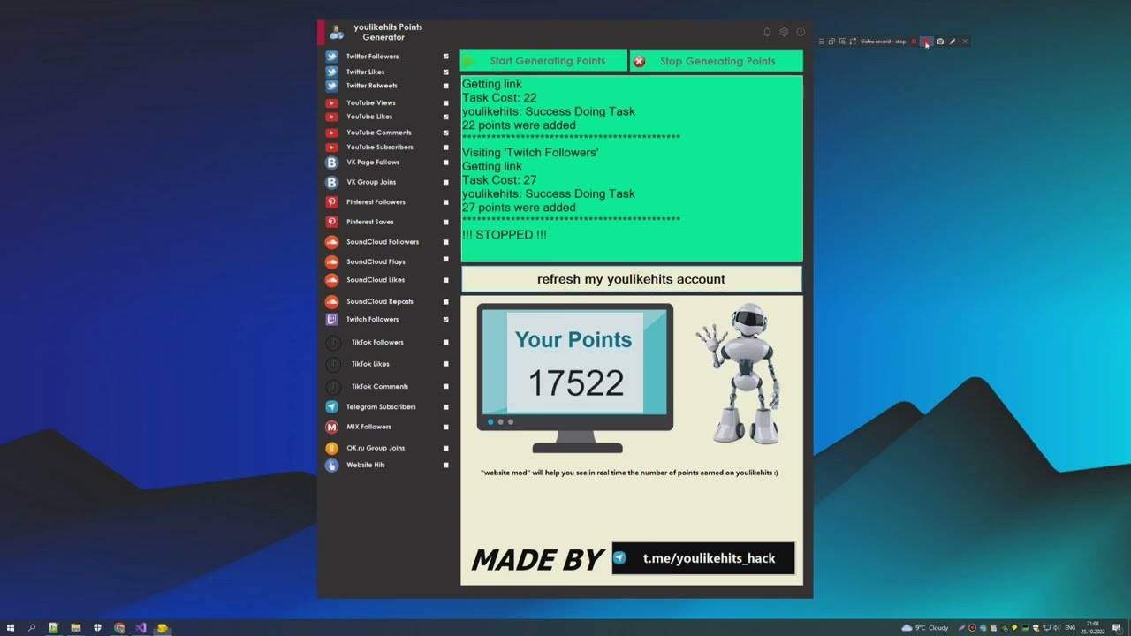Click refresh my youlikehits account button
Viewport: 1131px width, 636px height.
point(631,279)
